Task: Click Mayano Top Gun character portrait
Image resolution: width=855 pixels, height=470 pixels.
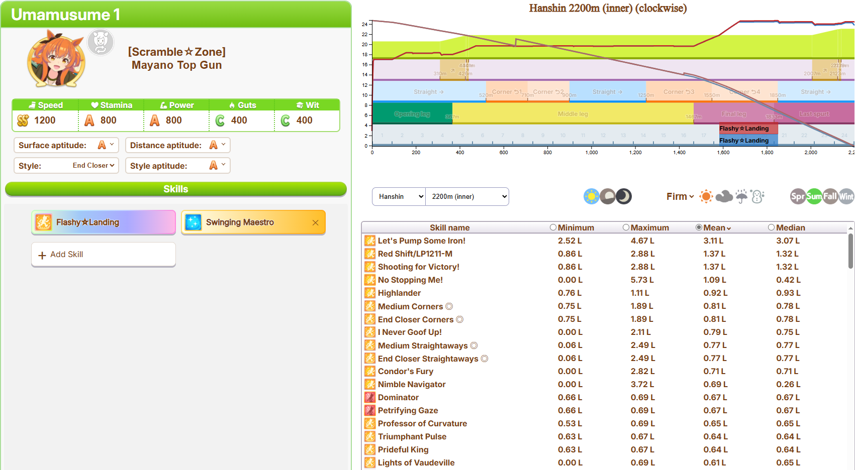Action: click(56, 59)
